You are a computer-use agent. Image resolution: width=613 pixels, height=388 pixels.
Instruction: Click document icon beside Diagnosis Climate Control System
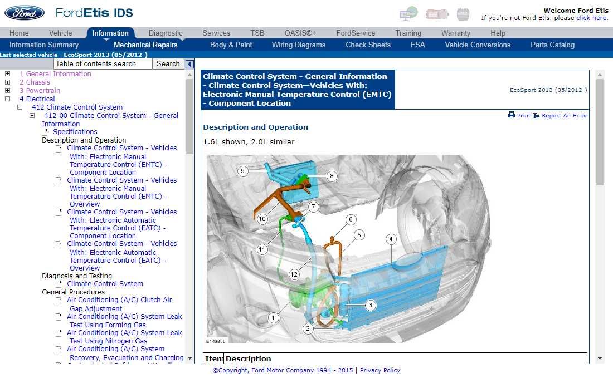[x=59, y=284]
